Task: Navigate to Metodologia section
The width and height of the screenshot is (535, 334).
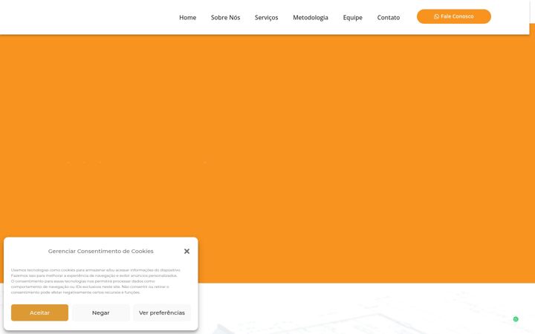Action: point(310,18)
